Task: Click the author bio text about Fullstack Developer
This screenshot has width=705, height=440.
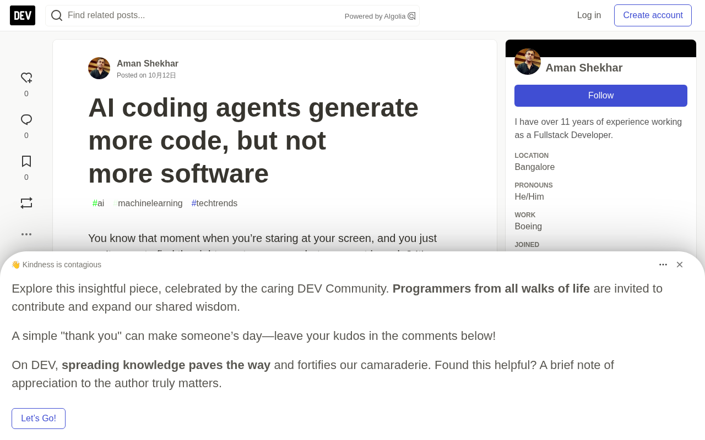Action: pyautogui.click(x=598, y=129)
